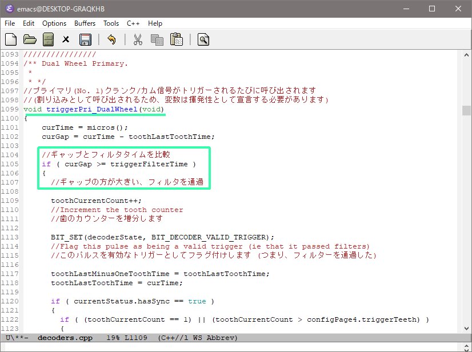Image resolution: width=472 pixels, height=352 pixels.
Task: Click the true keyword on line 1120
Action: coord(197,301)
